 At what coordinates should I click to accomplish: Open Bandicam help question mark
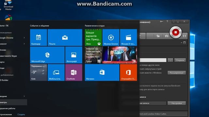167,22
